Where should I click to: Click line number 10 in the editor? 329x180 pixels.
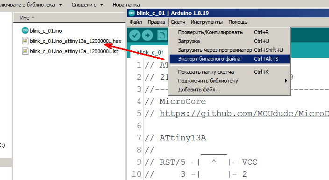136,174
